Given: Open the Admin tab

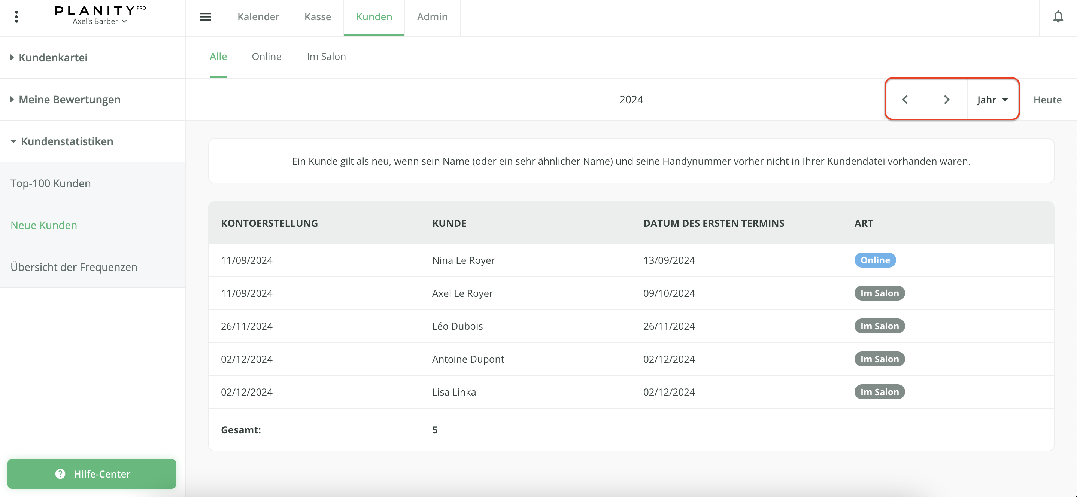Looking at the screenshot, I should point(432,17).
